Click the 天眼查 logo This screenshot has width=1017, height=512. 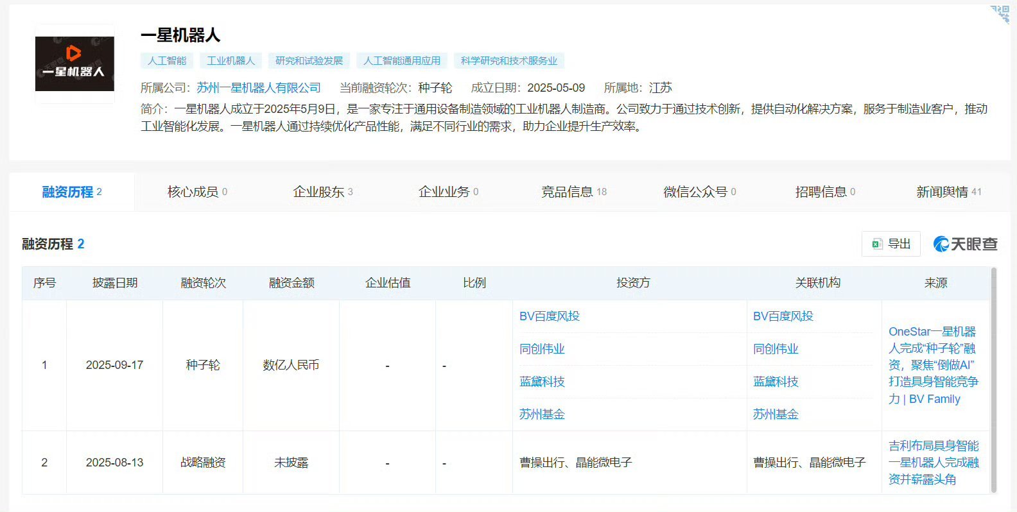(965, 244)
